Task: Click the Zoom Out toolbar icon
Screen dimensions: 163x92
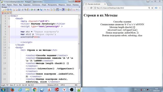Action: 48,10
